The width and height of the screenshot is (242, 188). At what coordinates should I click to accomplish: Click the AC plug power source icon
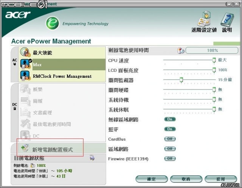15,64
